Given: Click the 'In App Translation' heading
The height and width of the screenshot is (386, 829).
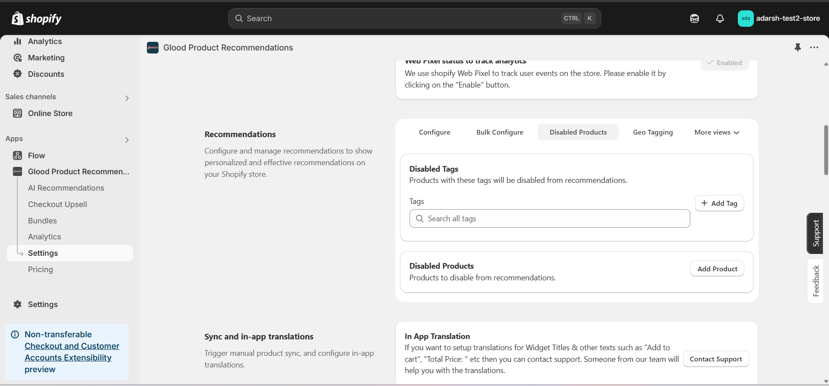Looking at the screenshot, I should [437, 336].
